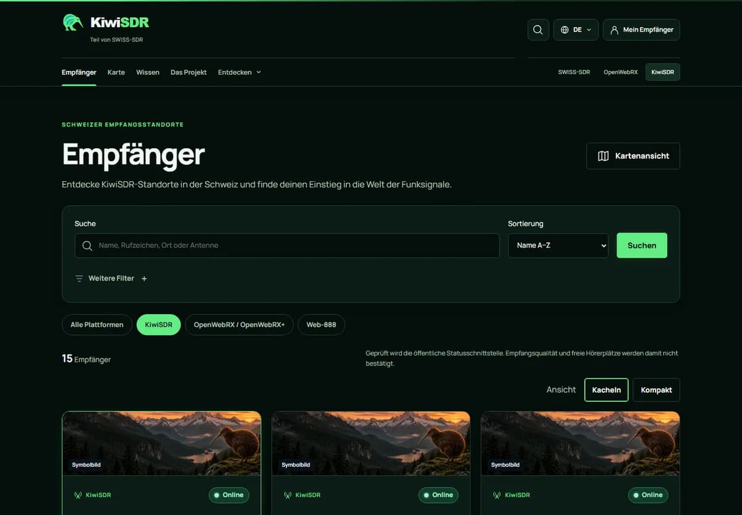Click antenna icon on first card
Viewport: 742px width, 515px height.
(78, 495)
